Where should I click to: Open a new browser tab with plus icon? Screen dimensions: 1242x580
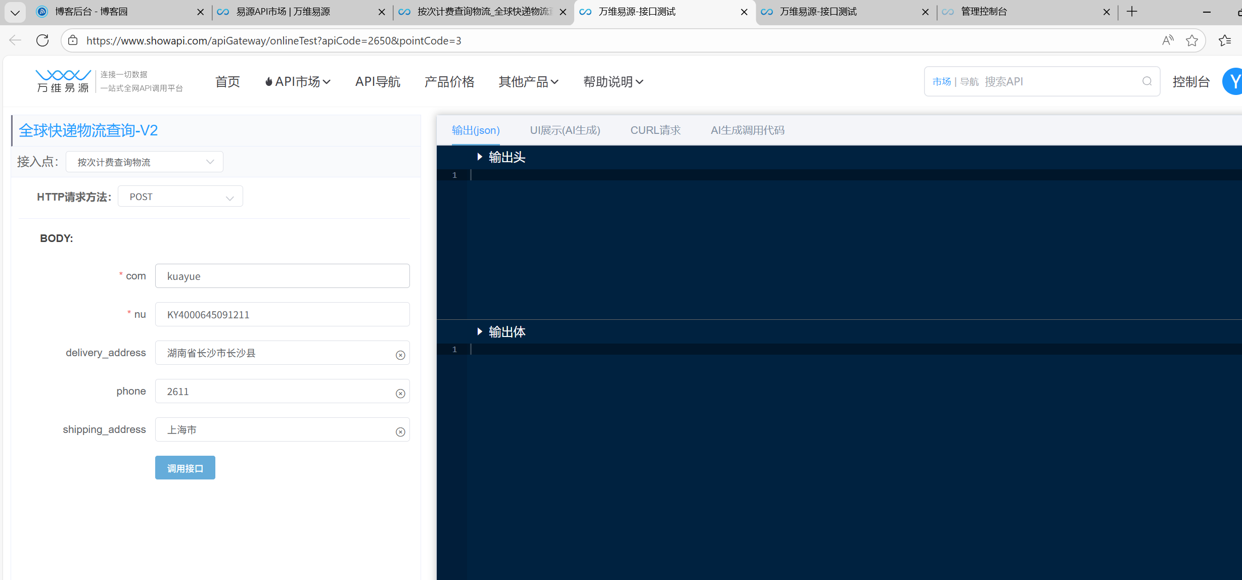[x=1132, y=12]
